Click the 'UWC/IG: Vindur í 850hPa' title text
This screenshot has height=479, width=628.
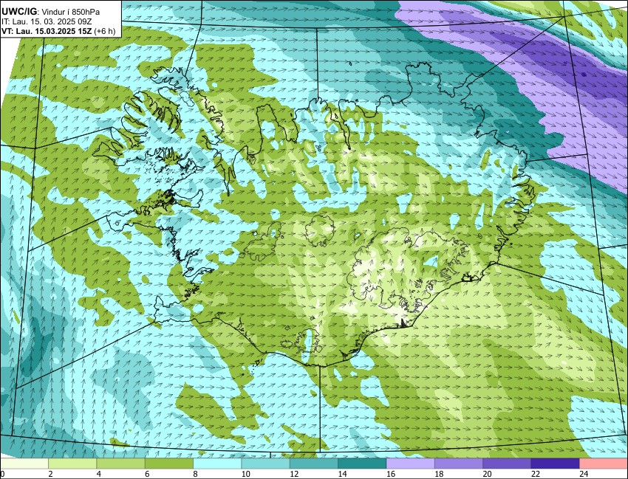coord(50,12)
